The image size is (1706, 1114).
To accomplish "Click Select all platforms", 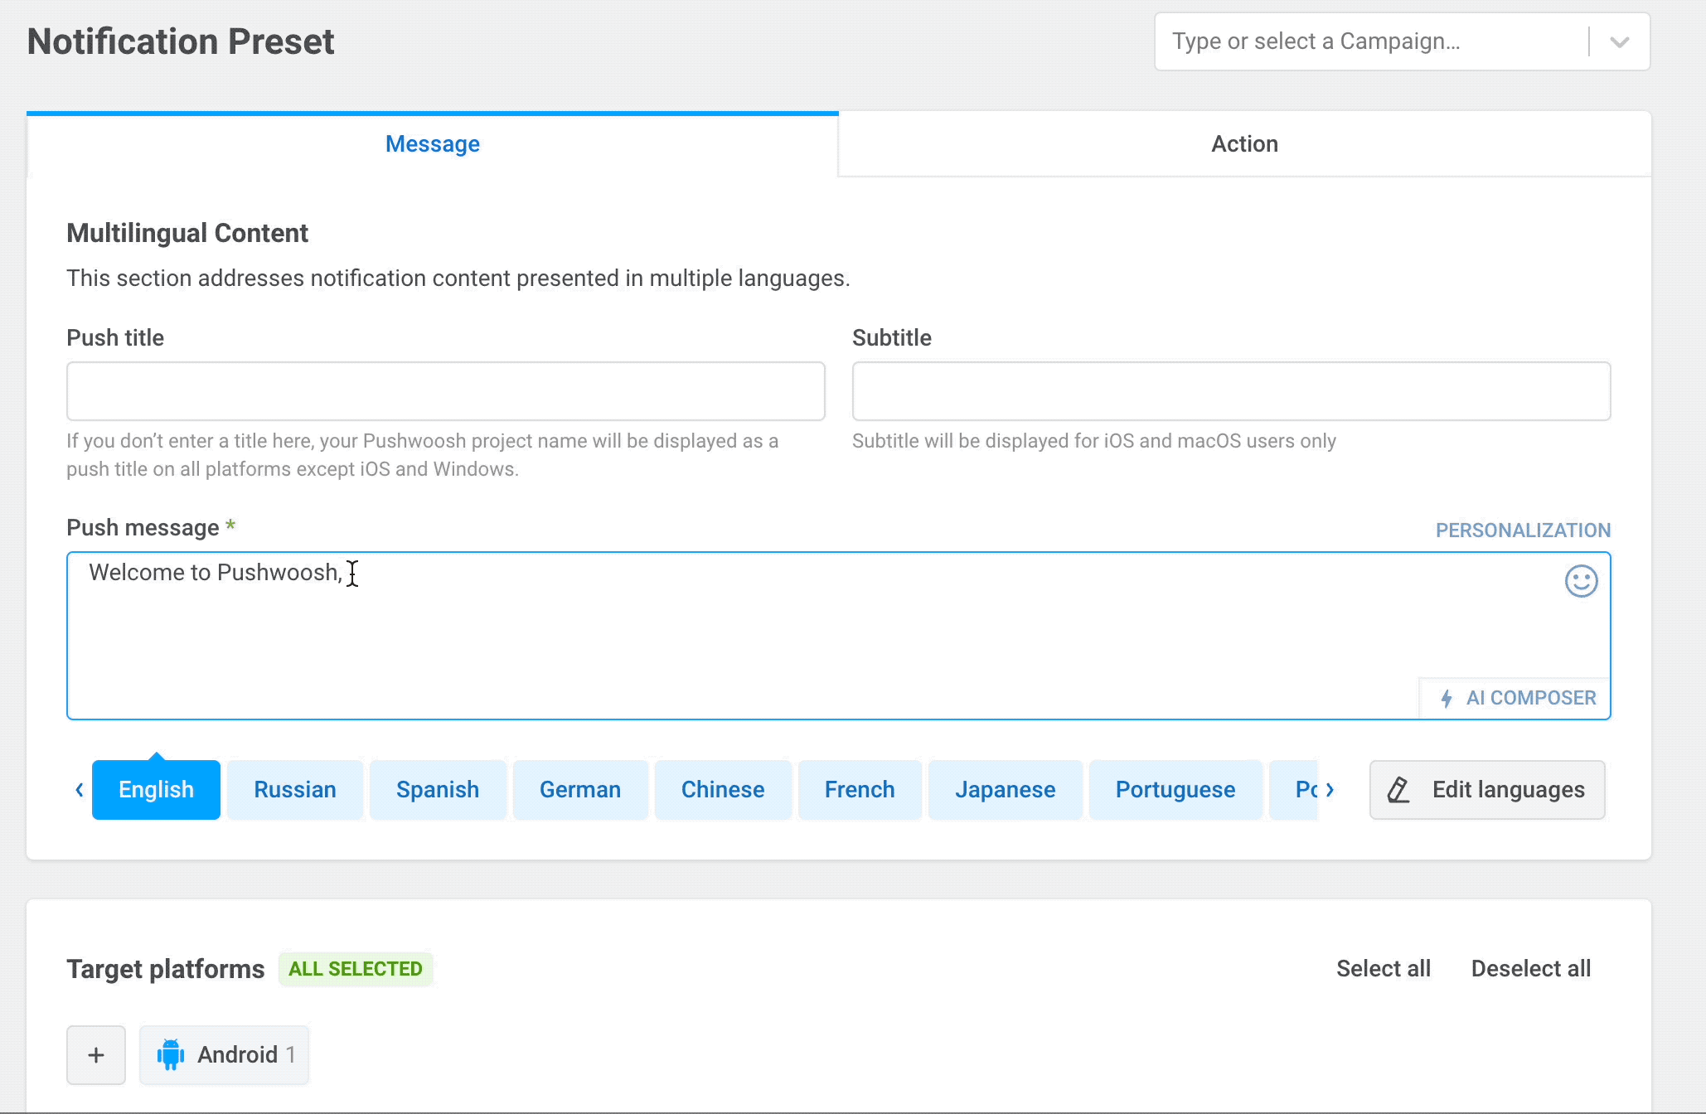I will (1383, 968).
